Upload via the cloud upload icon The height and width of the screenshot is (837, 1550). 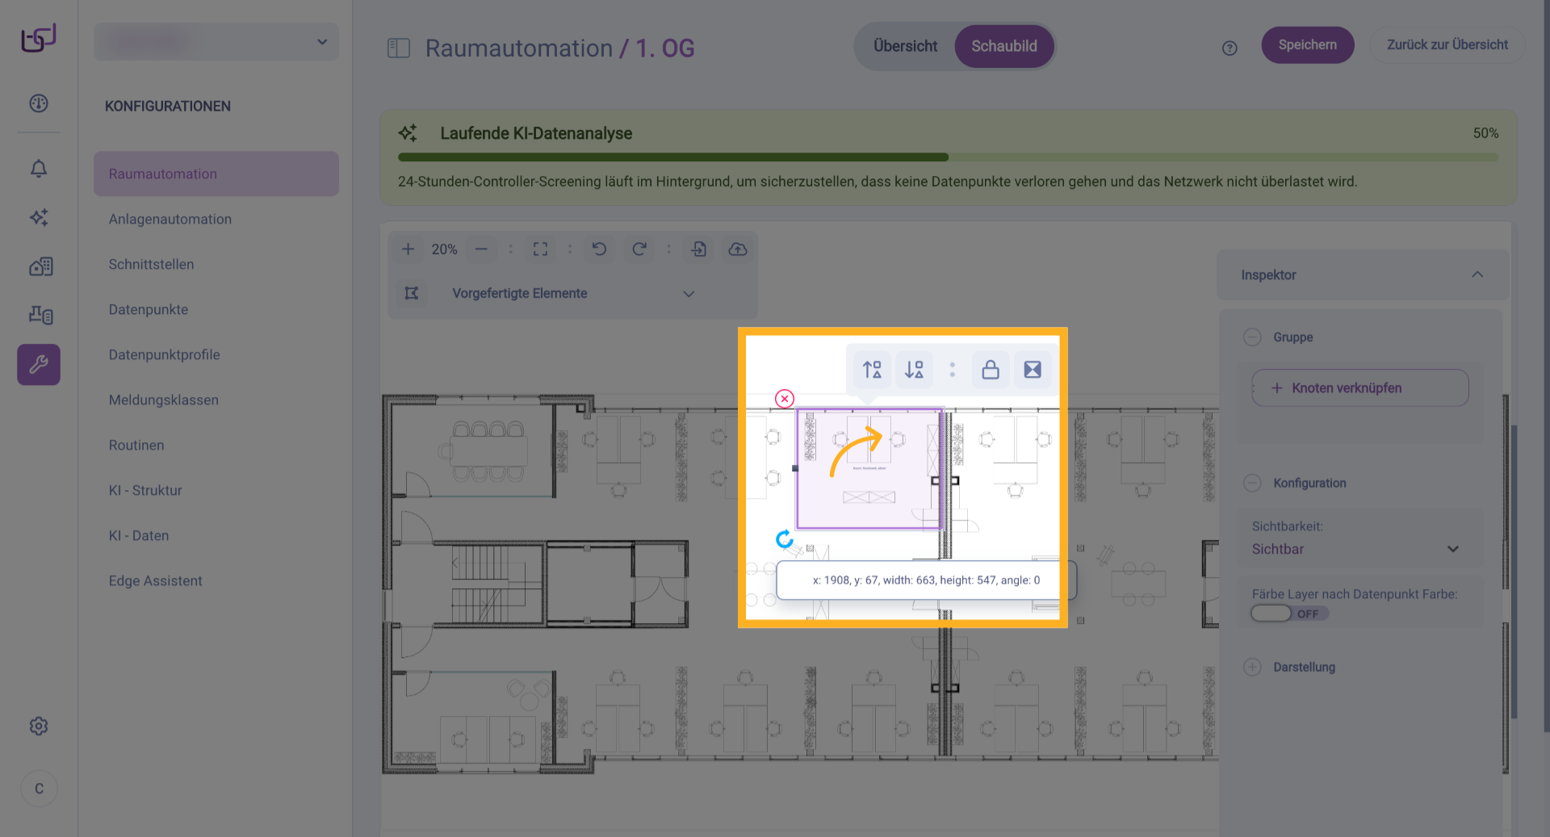[x=737, y=249]
